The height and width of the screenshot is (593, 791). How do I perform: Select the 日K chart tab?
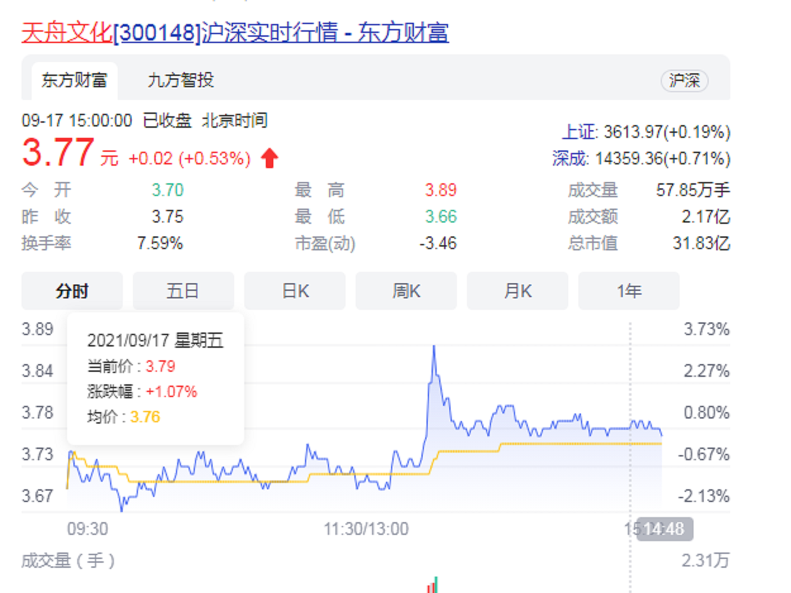click(295, 291)
